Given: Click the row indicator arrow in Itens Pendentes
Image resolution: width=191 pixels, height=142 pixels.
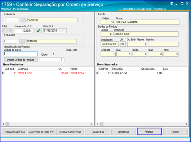Looking at the screenshot, I should 3,73.
